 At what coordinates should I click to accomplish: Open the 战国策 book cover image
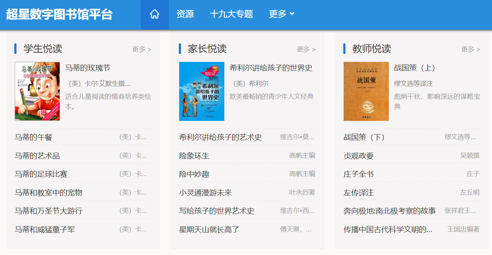tap(366, 91)
